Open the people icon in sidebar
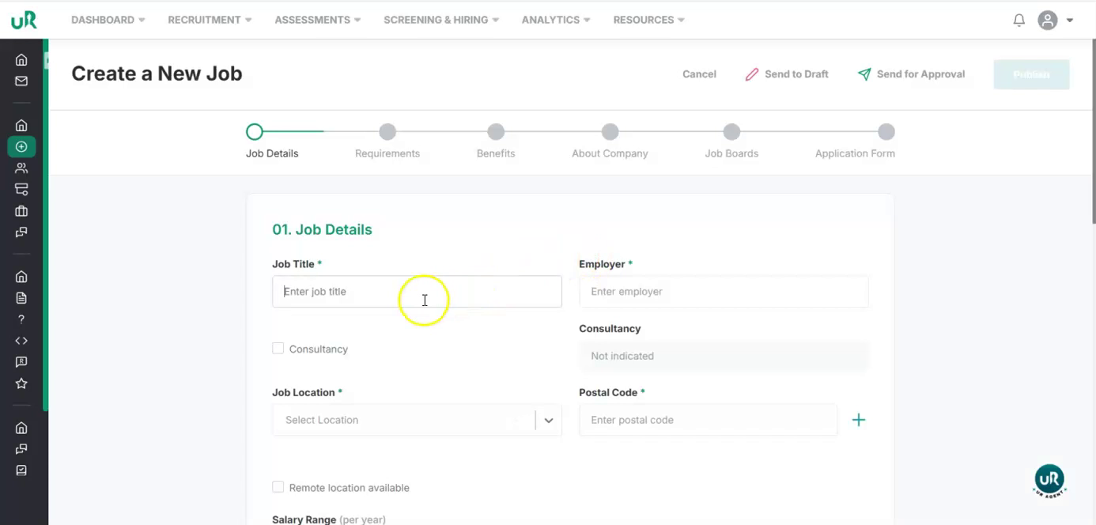This screenshot has height=525, width=1096. 21,168
